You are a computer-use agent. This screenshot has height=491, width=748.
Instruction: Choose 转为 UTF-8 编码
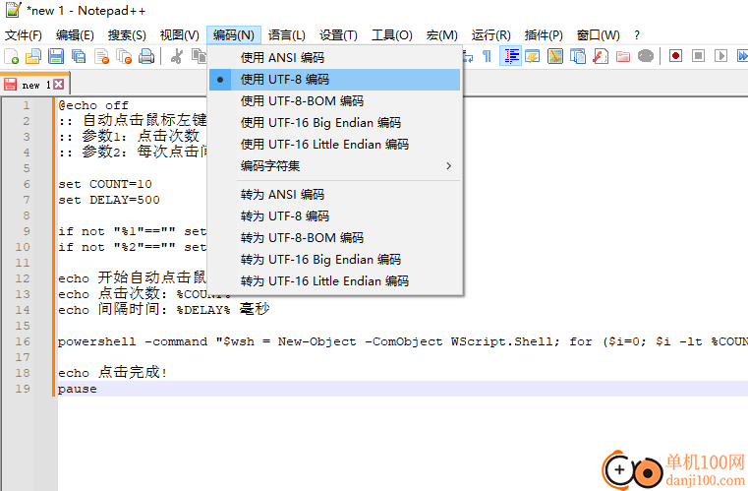335,216
